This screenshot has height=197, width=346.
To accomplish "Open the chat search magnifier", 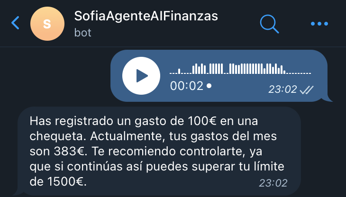I will 269,24.
